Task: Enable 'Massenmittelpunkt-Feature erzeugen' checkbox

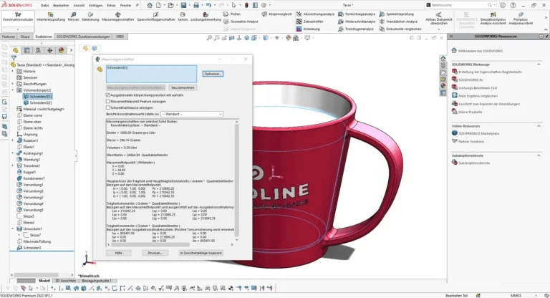Action: [108, 101]
